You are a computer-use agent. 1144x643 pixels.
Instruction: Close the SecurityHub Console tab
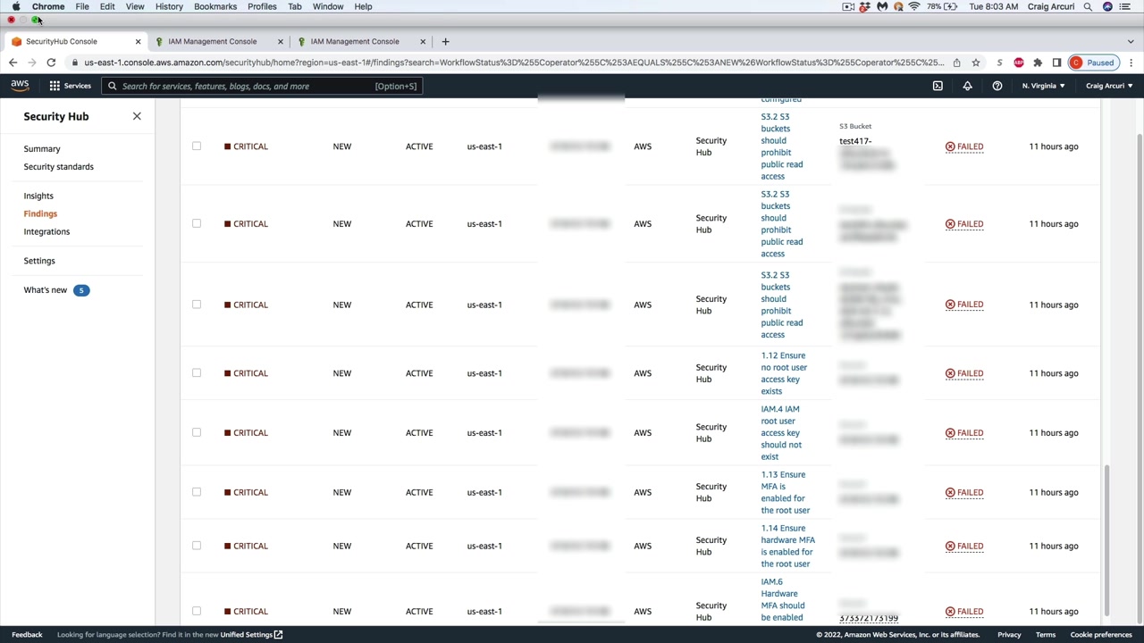point(138,41)
